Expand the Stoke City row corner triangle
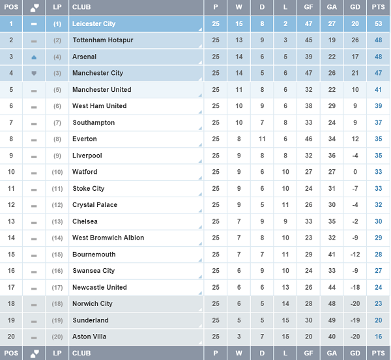This screenshot has height=360, width=391. point(200,195)
